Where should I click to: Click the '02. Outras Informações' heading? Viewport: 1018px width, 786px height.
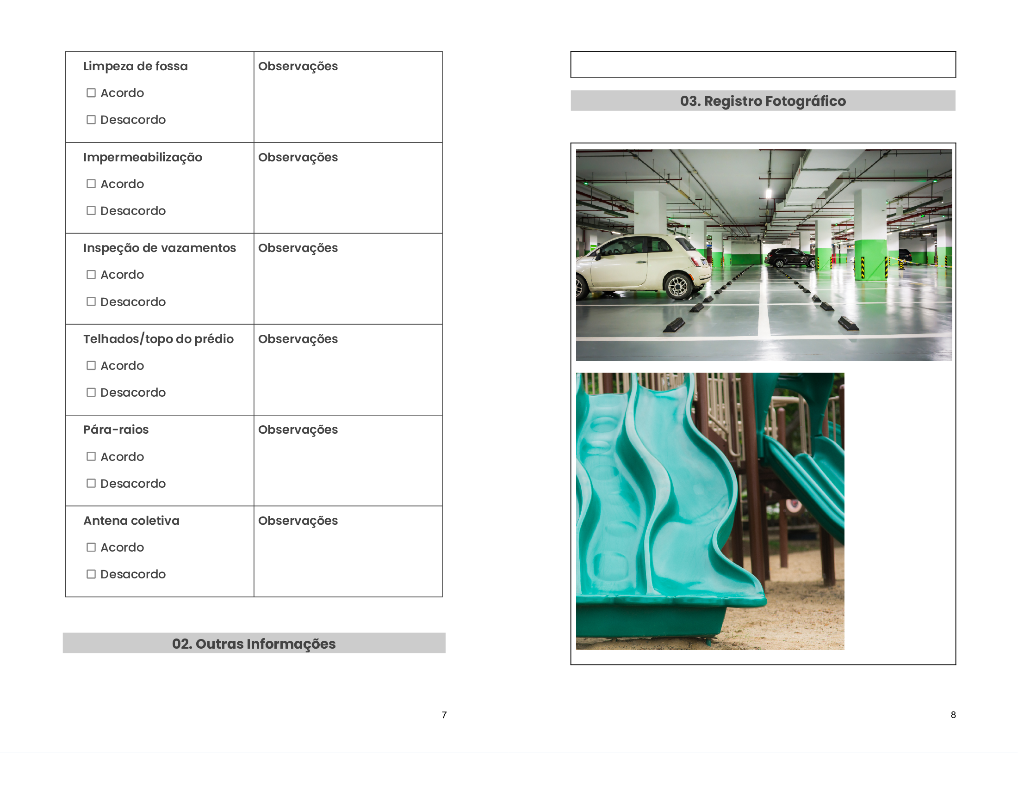[x=254, y=644]
